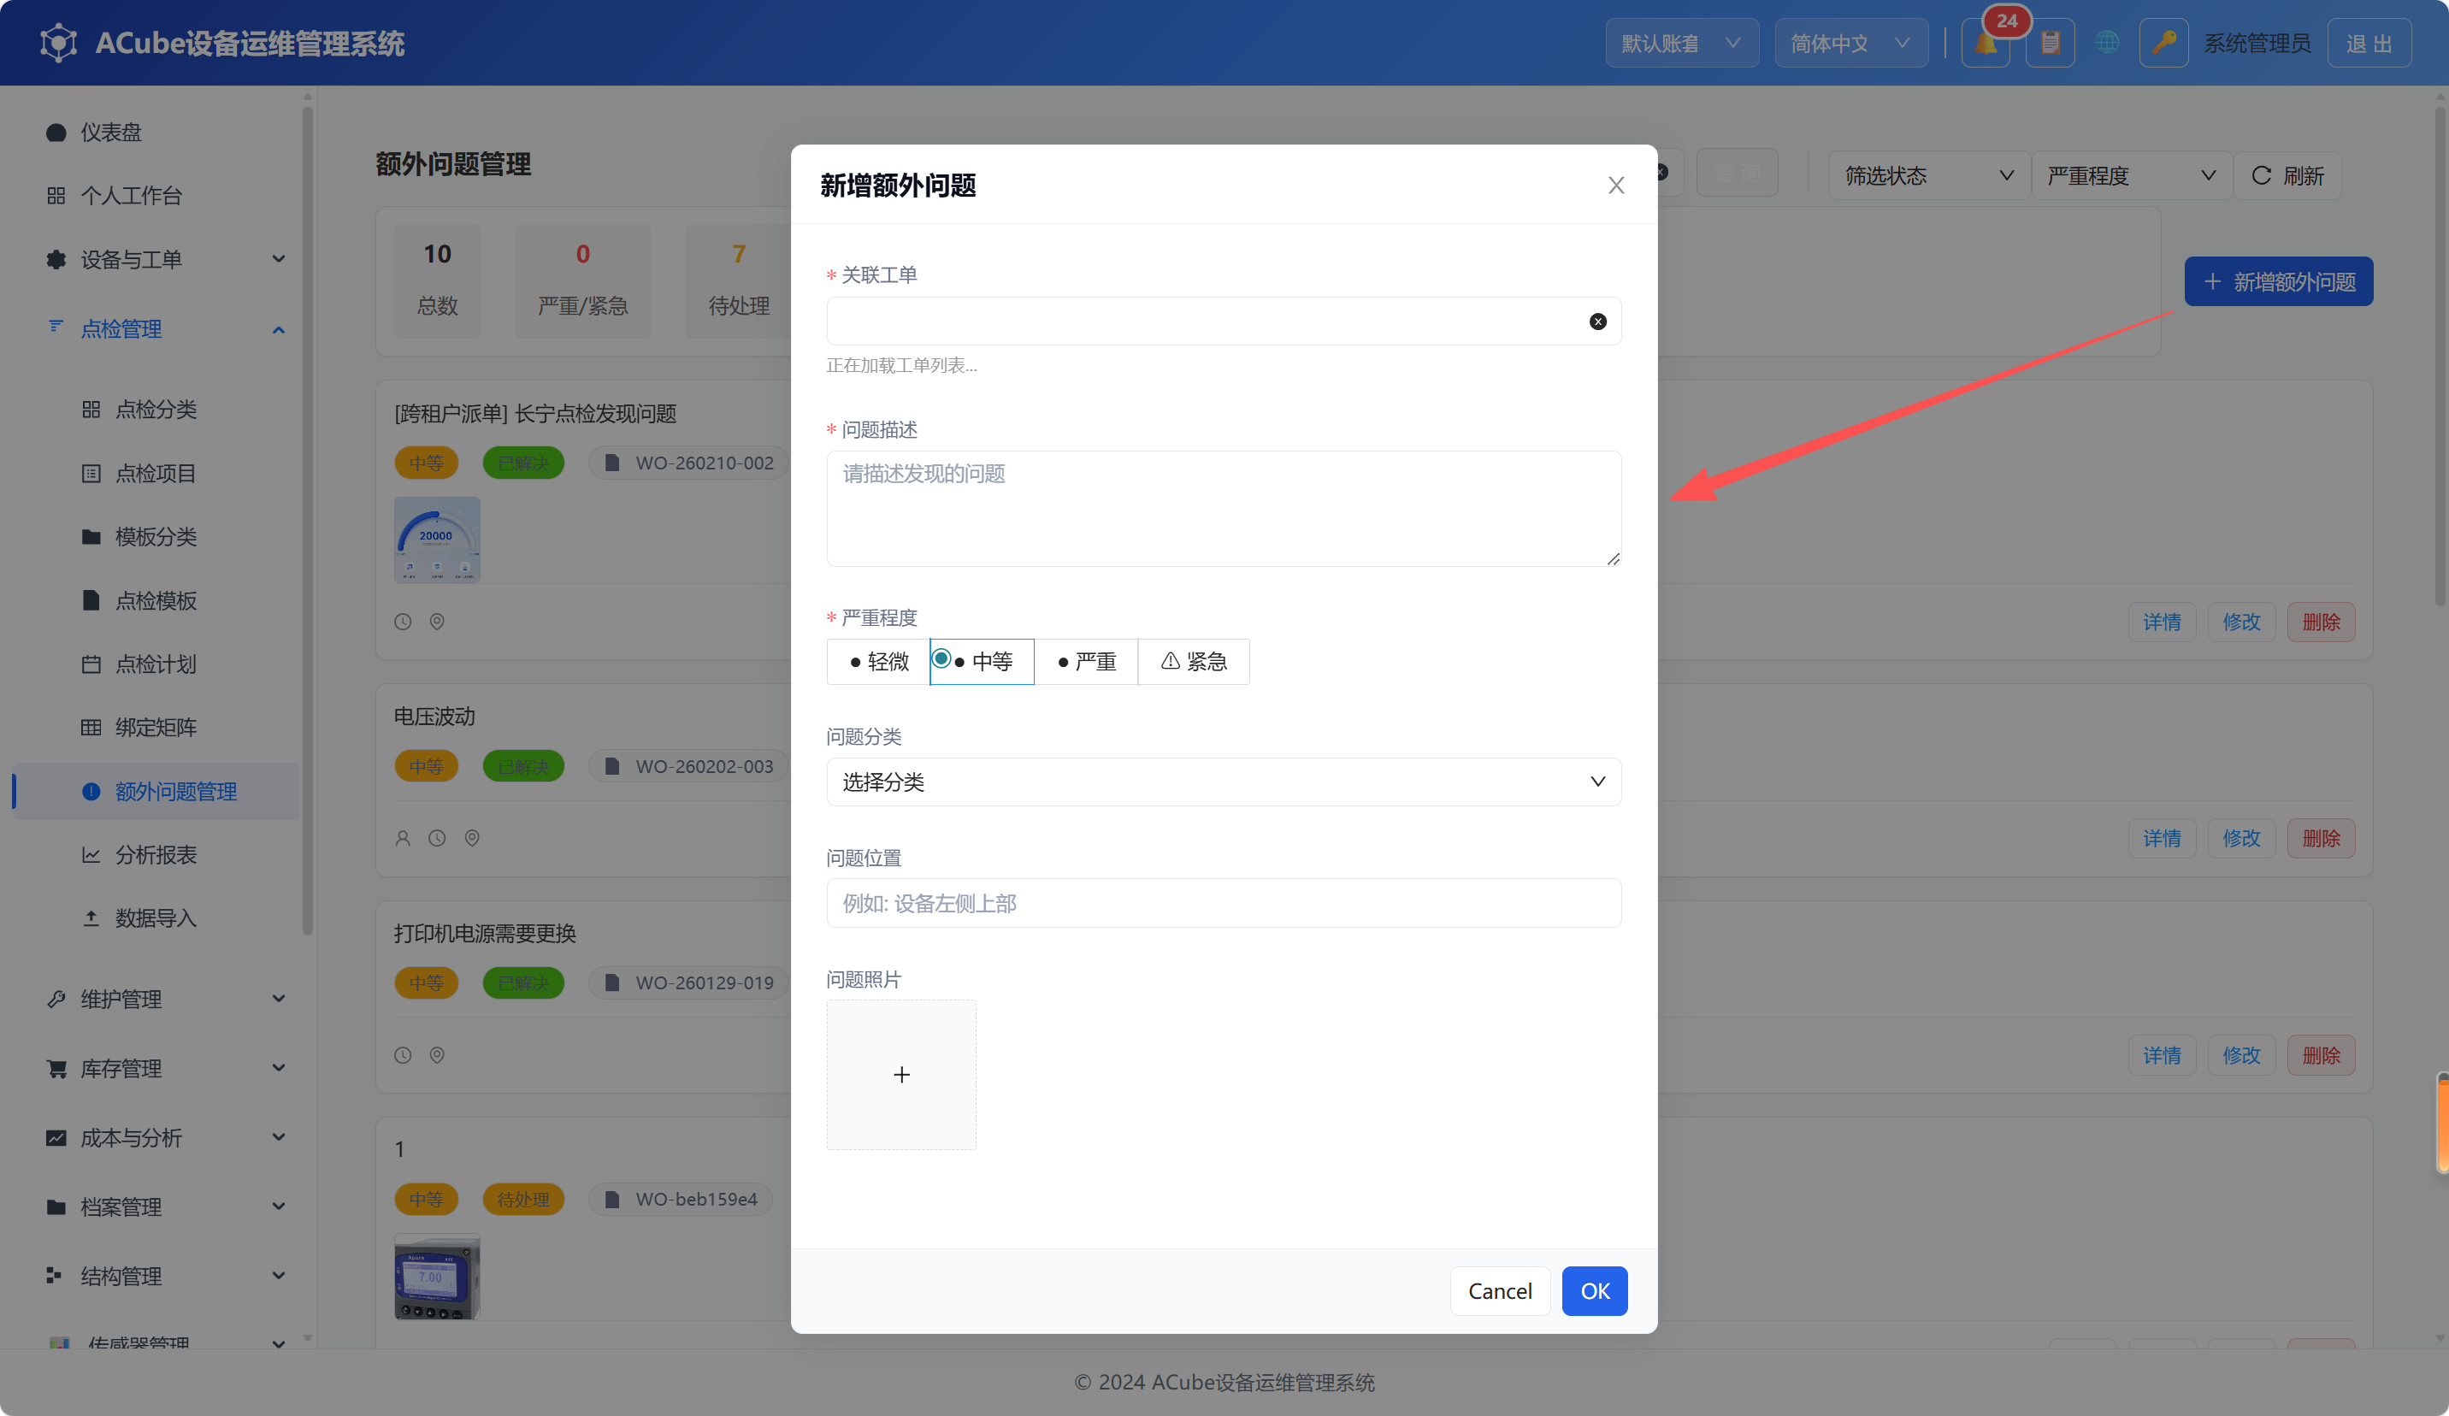This screenshot has height=1416, width=2449.
Task: Select the 紧急 severity option
Action: (1194, 662)
